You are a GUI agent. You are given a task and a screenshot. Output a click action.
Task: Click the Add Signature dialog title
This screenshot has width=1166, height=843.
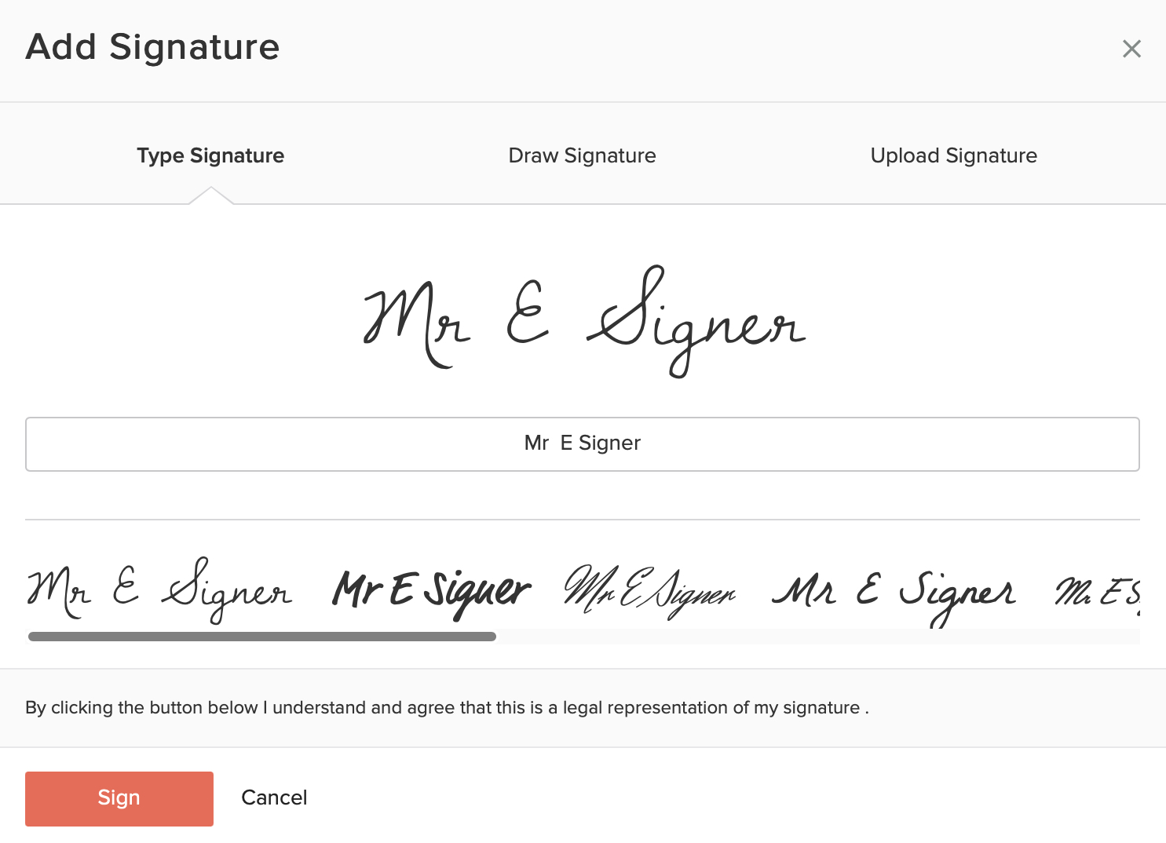click(x=152, y=47)
